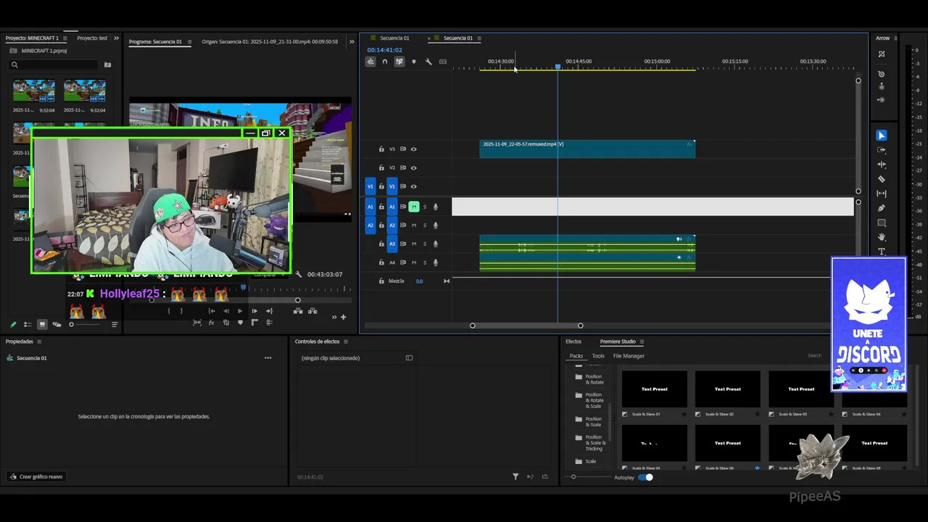The width and height of the screenshot is (928, 522).
Task: Open the Programa: Secuencia 01 panel menu
Action: [x=190, y=41]
